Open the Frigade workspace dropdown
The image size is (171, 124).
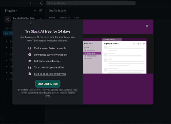11,11
